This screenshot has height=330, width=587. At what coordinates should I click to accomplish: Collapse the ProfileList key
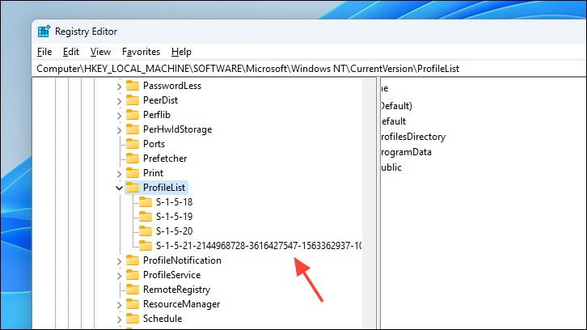coord(119,188)
